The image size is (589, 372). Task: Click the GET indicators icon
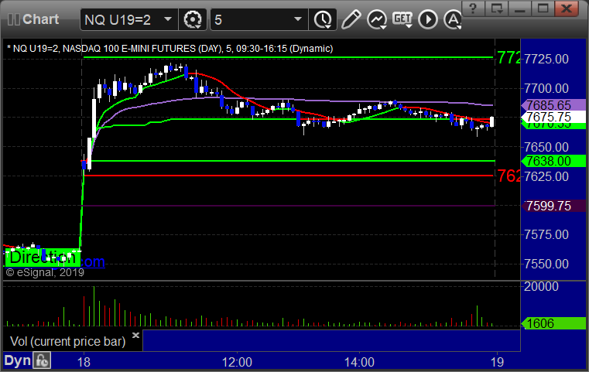point(402,19)
